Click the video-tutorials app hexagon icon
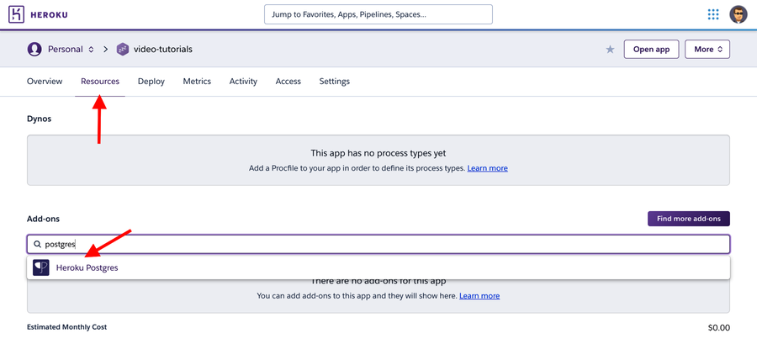 tap(123, 50)
